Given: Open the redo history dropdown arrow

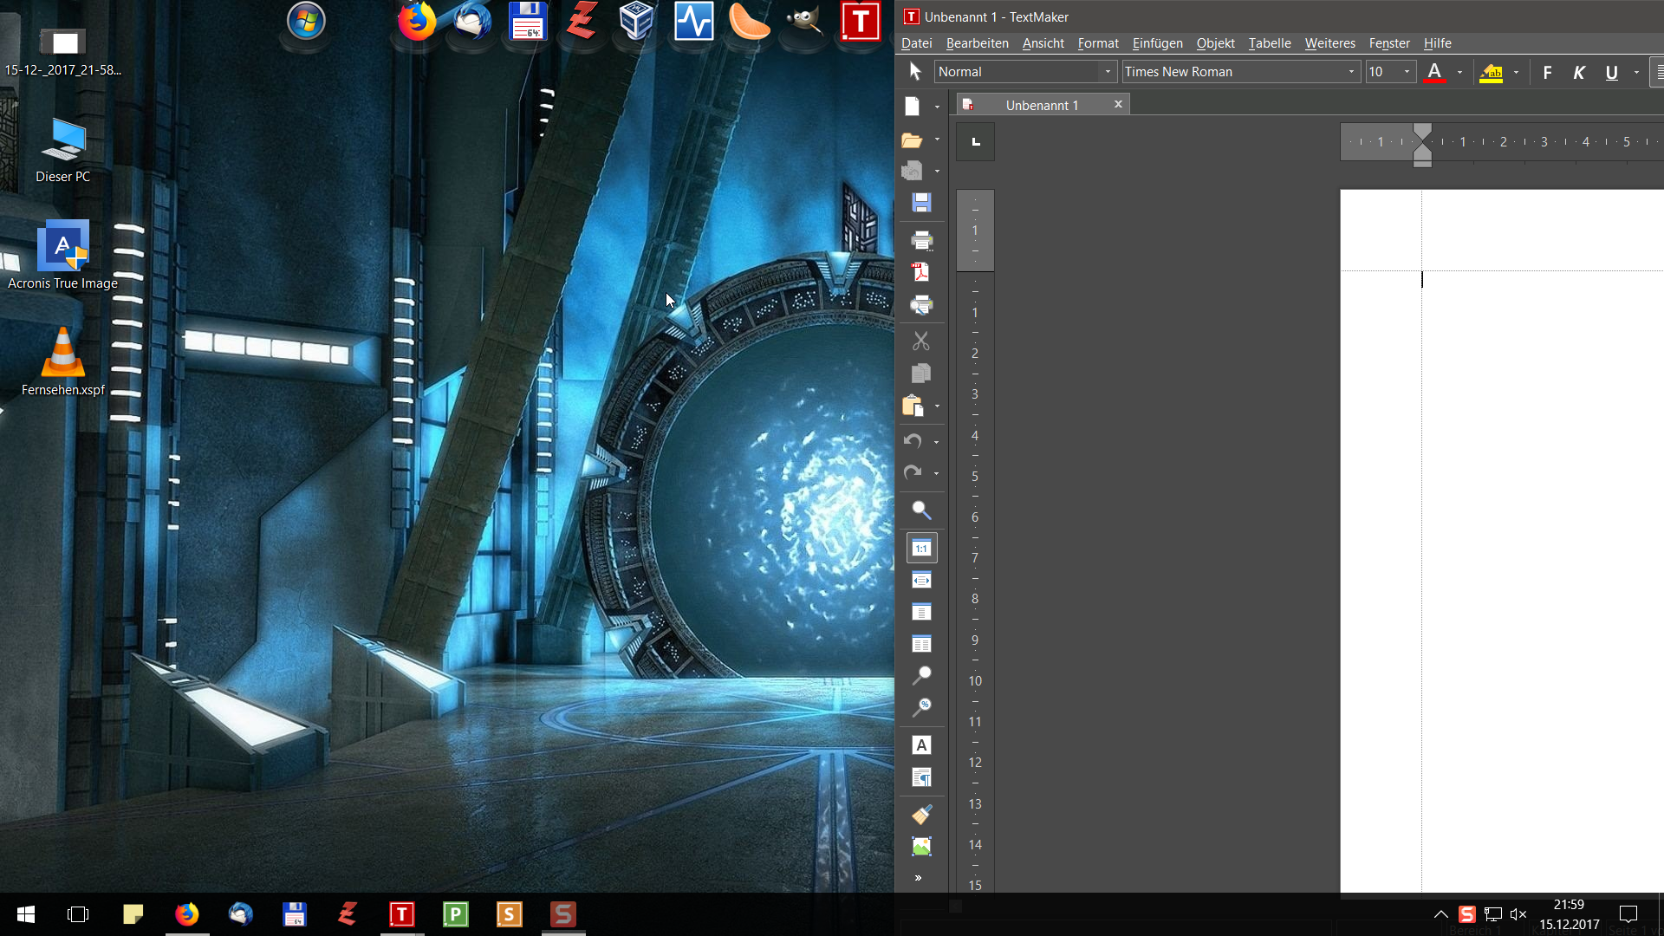Looking at the screenshot, I should [x=936, y=474].
